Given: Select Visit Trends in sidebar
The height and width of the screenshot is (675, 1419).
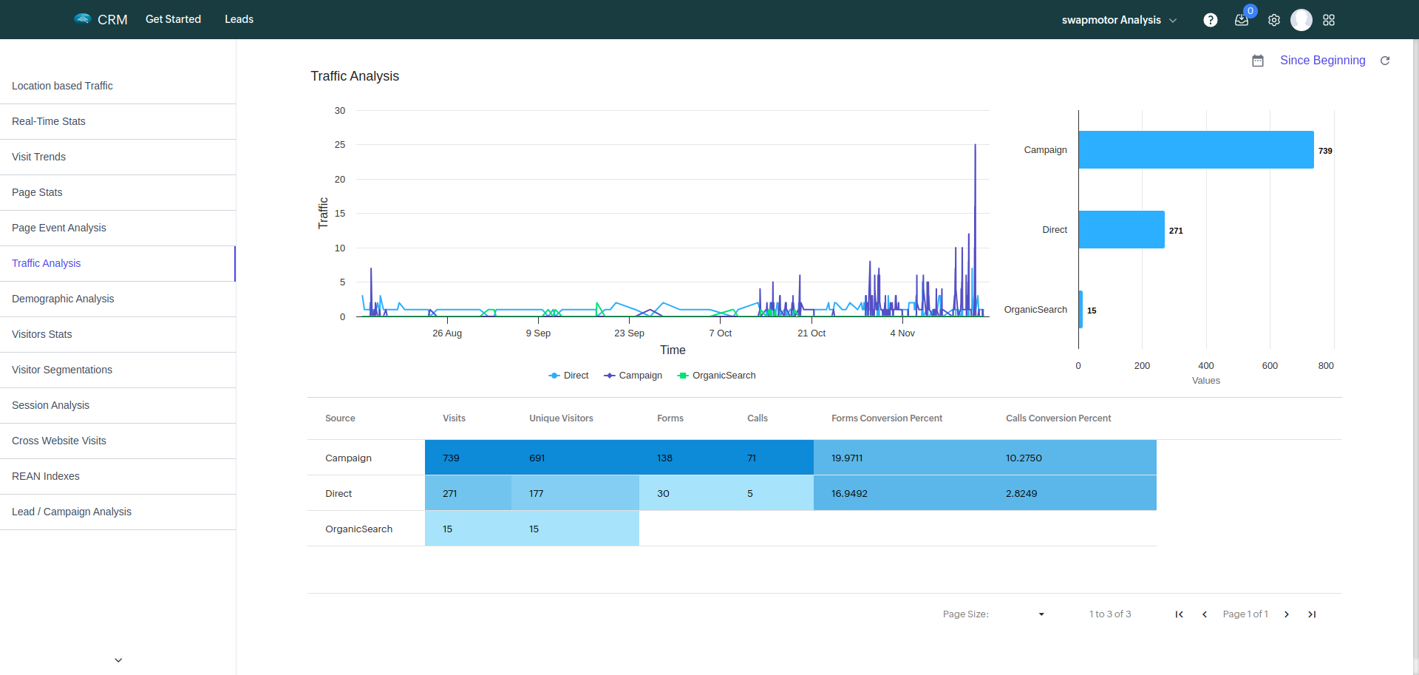Looking at the screenshot, I should coord(118,157).
